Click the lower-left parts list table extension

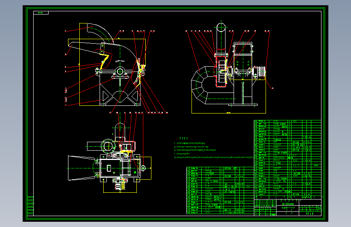pyautogui.click(x=220, y=190)
